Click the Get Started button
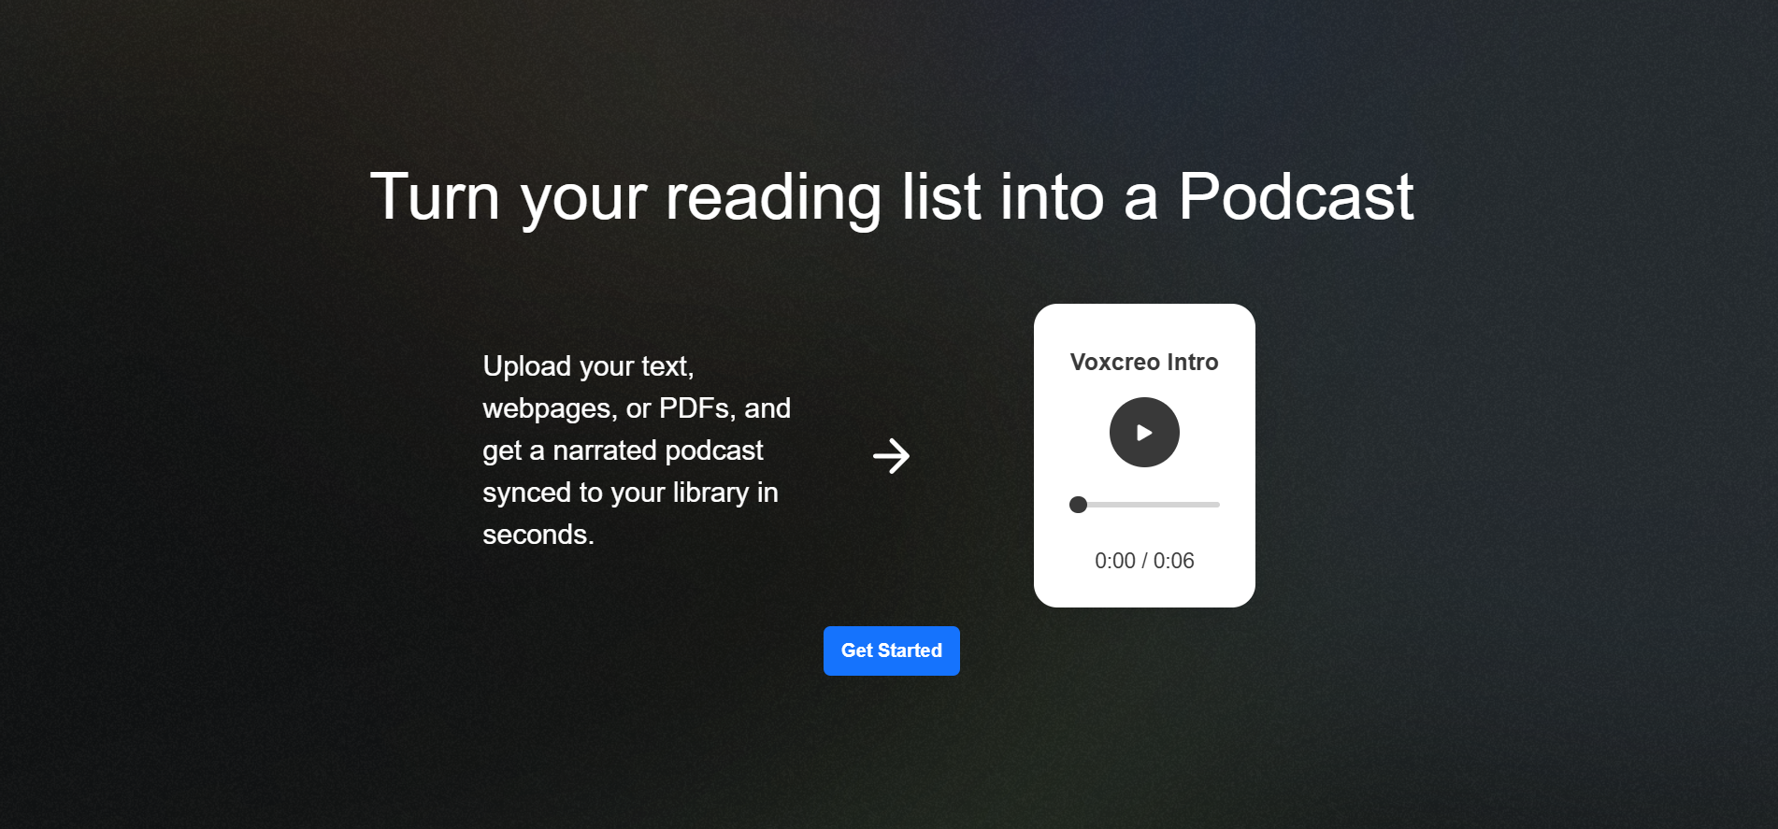The width and height of the screenshot is (1778, 829). [891, 650]
